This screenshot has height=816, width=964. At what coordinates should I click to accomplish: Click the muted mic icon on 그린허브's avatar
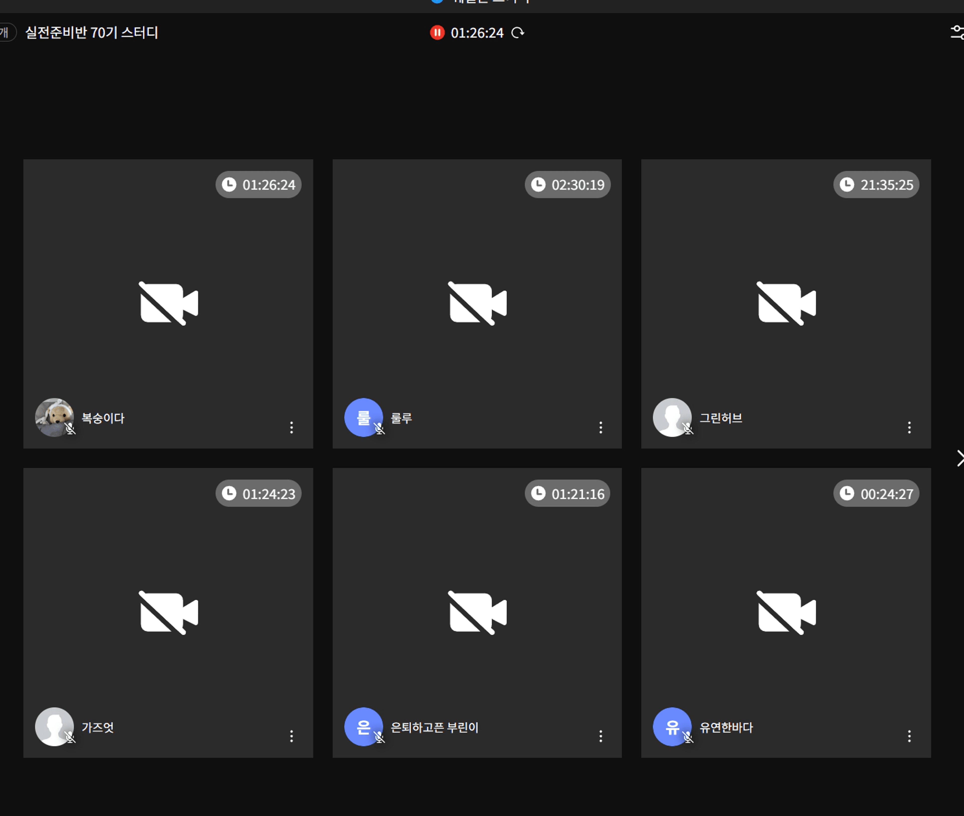point(688,428)
